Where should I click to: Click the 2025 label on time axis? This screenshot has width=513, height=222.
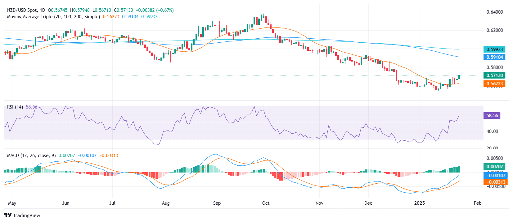pyautogui.click(x=420, y=203)
